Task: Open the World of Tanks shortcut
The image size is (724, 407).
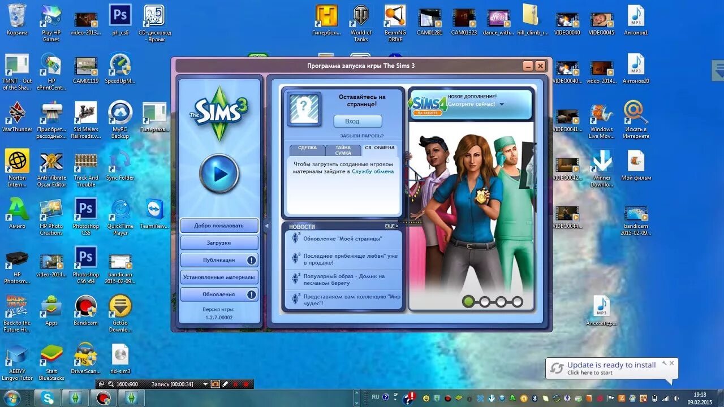Action: [x=361, y=23]
